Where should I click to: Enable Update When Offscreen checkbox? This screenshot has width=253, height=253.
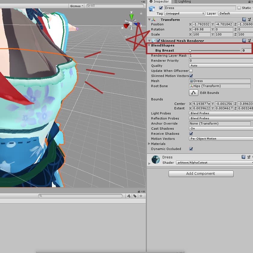tap(191, 71)
